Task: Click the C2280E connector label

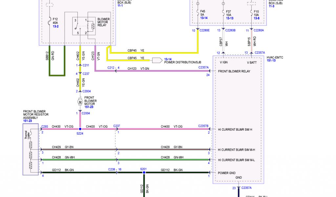Action: coord(203,31)
